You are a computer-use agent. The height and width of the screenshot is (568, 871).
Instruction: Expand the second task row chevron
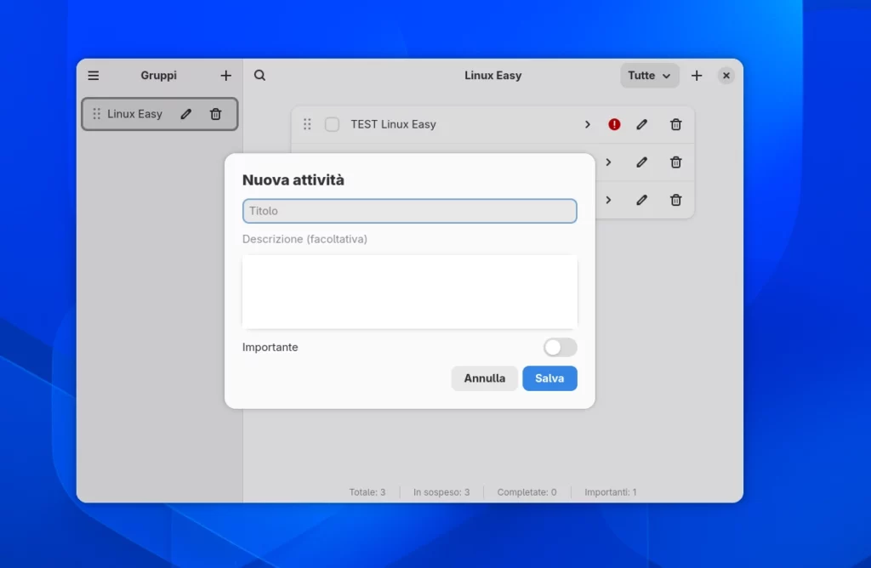608,162
